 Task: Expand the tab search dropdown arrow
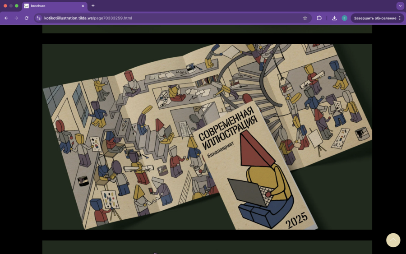[x=400, y=6]
